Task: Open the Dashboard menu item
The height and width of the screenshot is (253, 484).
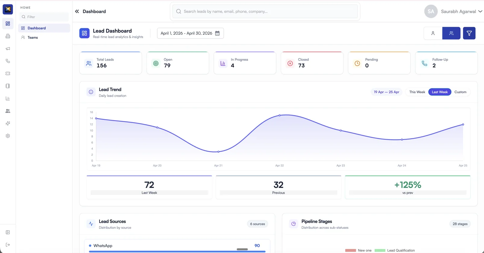Action: click(44, 28)
